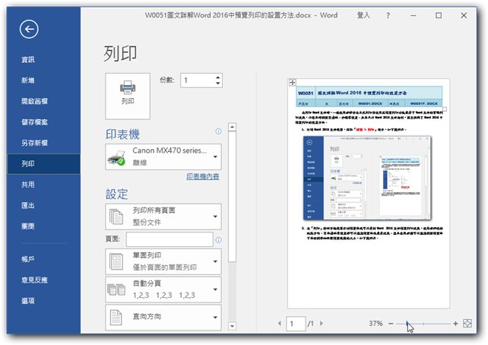Expand the 列印所有頁面 page range dropdown
Screen dimensions: 488x345
[x=163, y=217]
